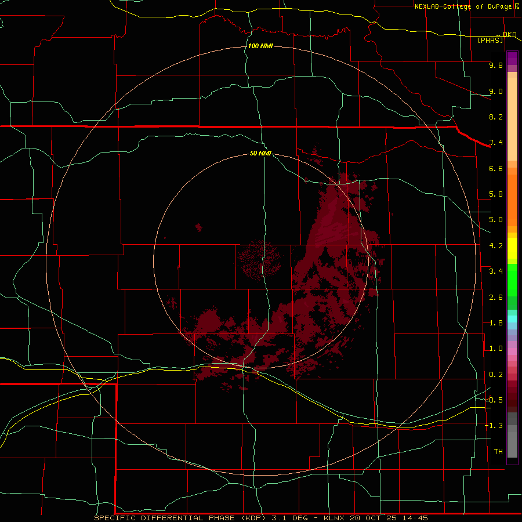Click the -0.5 legend value

click(494, 400)
